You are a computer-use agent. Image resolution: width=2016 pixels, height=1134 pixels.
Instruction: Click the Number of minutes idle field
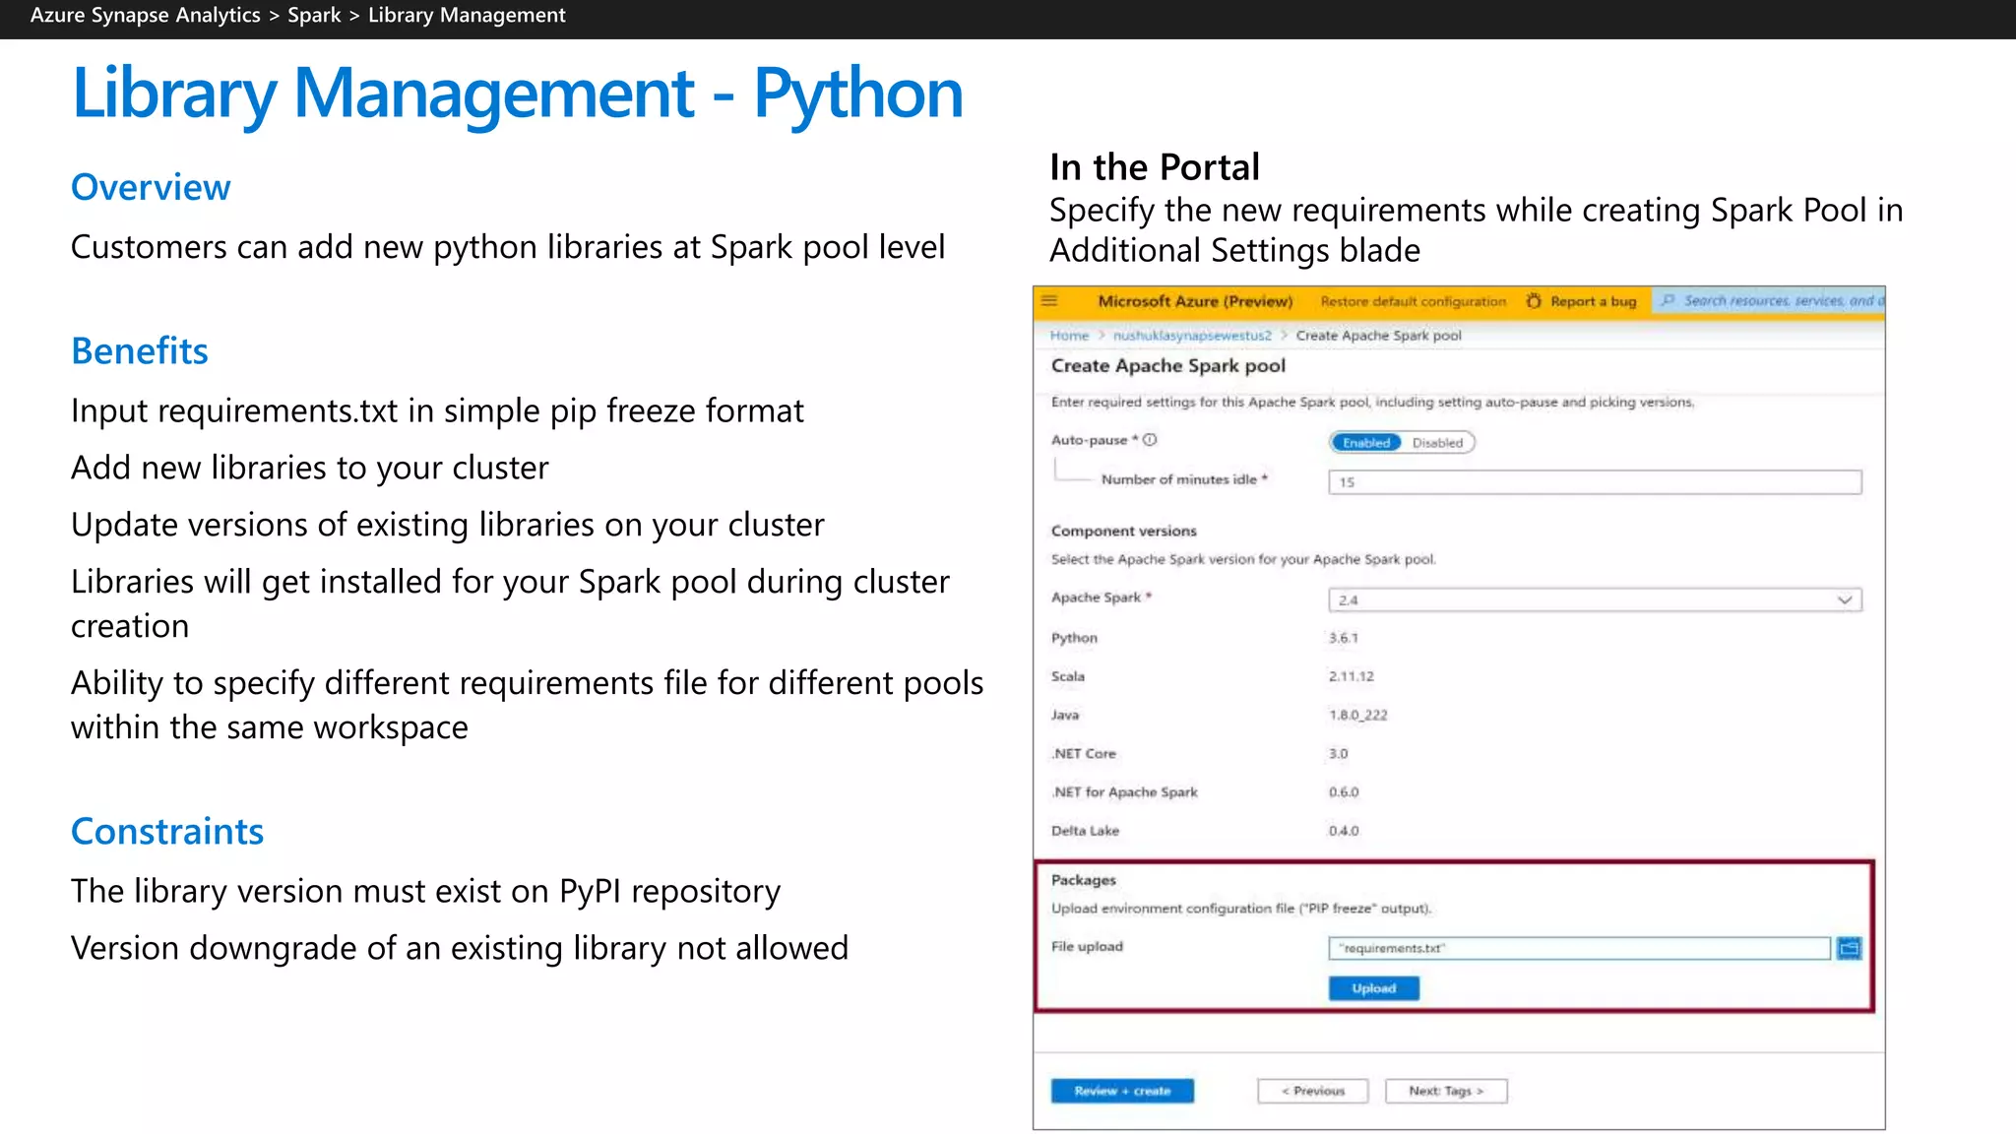point(1595,482)
